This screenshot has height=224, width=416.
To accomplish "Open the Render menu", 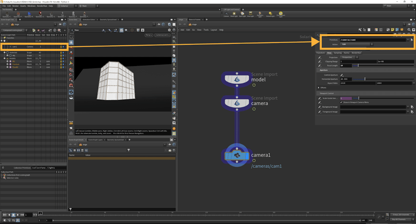I will pos(15,6).
